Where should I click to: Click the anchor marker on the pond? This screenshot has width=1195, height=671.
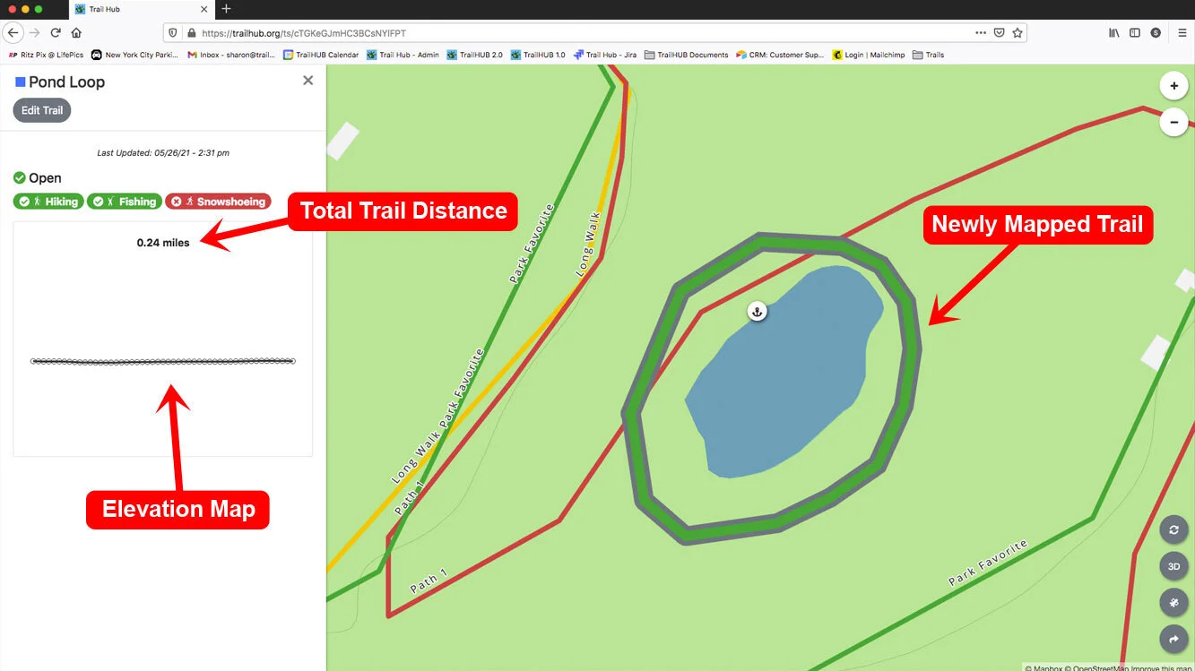point(758,312)
